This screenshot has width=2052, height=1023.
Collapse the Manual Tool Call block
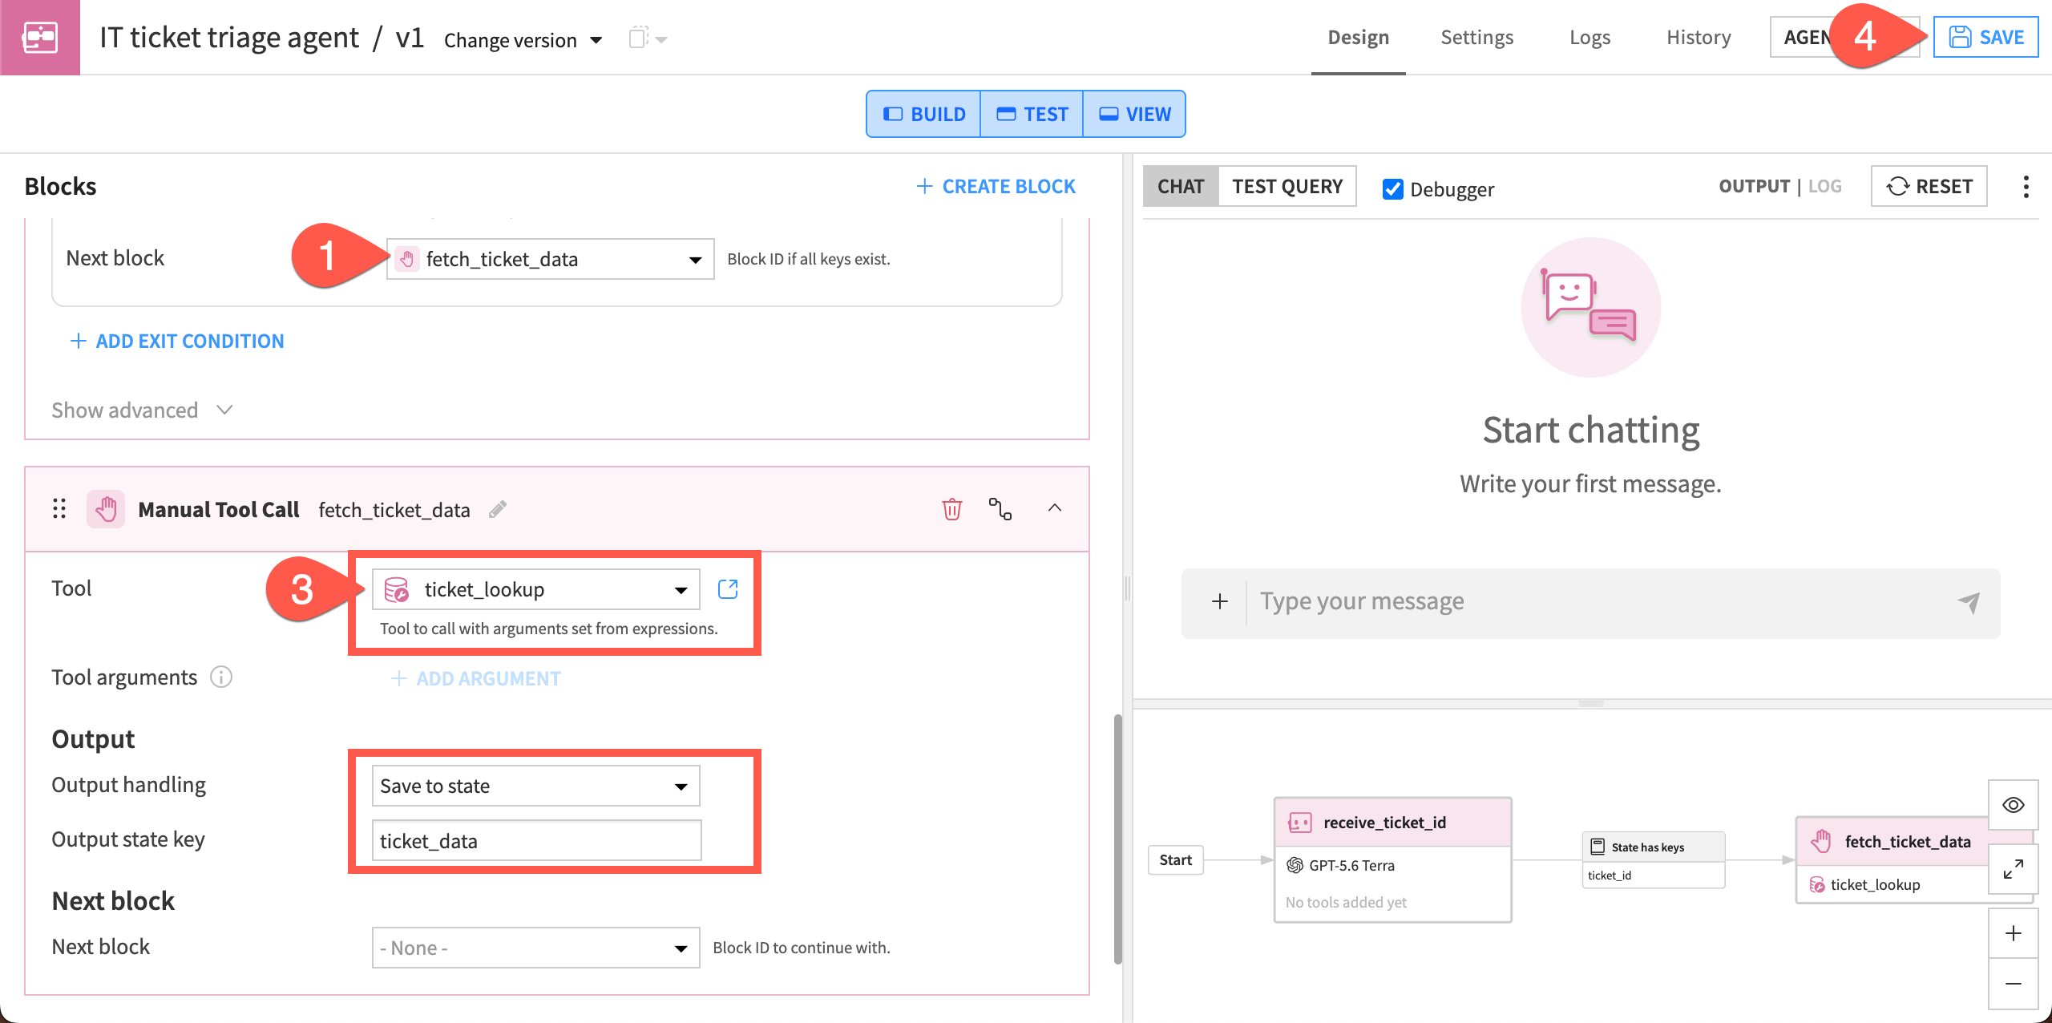pyautogui.click(x=1055, y=508)
